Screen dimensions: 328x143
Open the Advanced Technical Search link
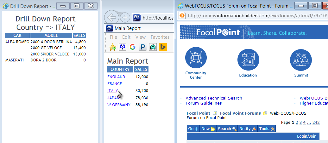tap(214, 98)
